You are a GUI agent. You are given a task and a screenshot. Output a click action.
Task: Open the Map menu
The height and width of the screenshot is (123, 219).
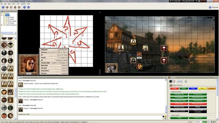tap(9, 4)
